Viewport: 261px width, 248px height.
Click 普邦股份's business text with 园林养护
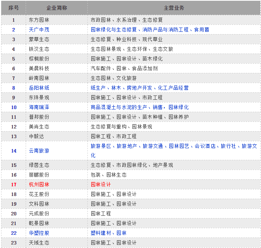coord(139,117)
